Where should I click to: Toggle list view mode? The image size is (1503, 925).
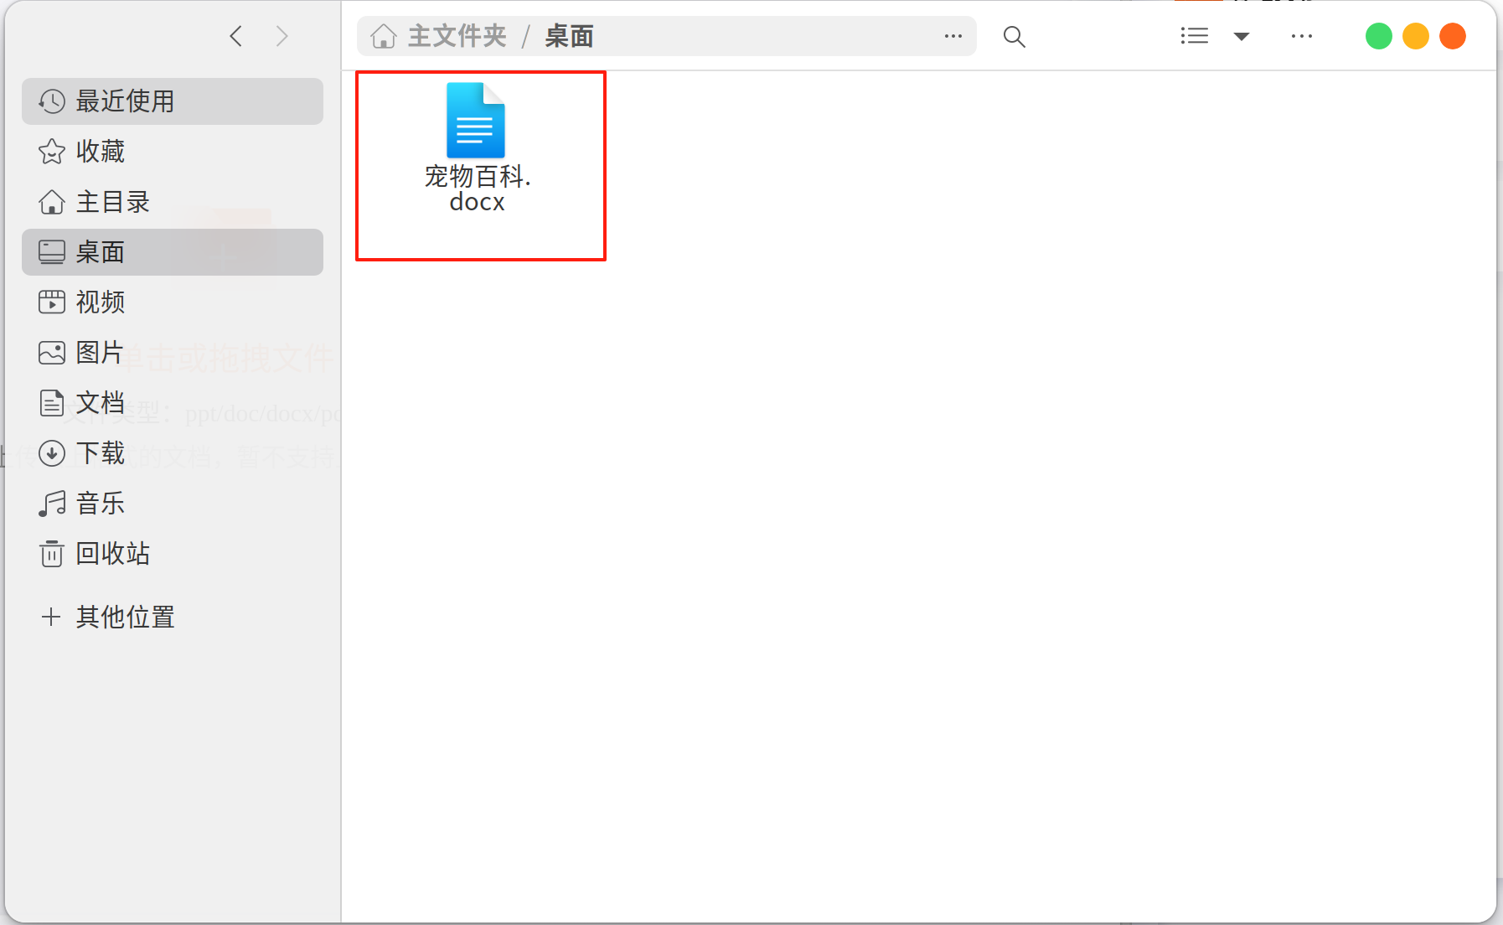(1193, 36)
